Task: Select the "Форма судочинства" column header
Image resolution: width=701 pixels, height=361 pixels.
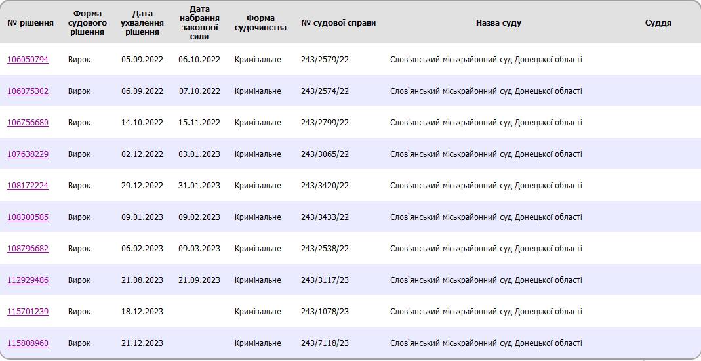Action: pyautogui.click(x=260, y=23)
